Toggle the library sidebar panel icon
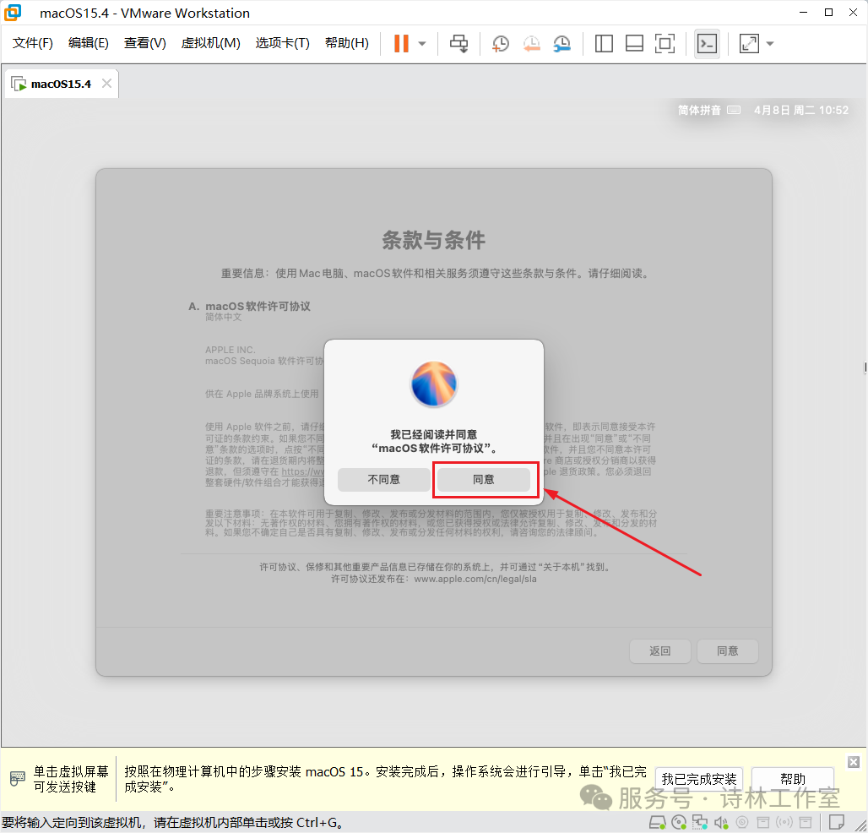868x833 pixels. point(604,44)
